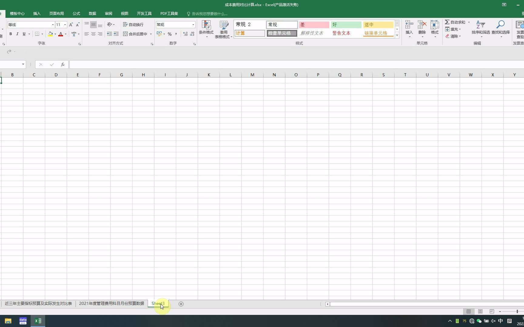Expand the font size dropdown
Image resolution: width=524 pixels, height=327 pixels.
[65, 25]
